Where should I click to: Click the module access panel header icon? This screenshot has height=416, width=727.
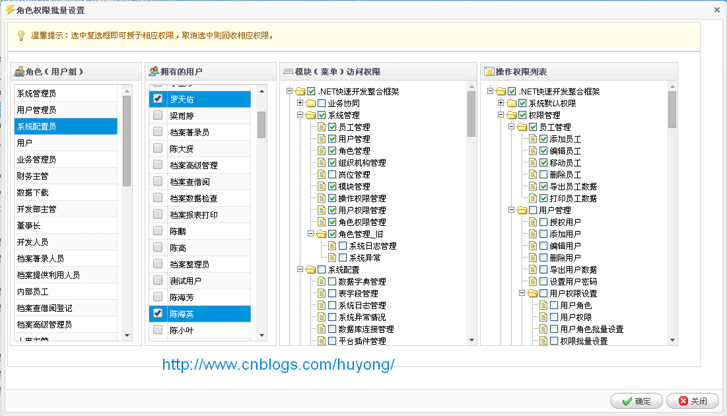[289, 71]
